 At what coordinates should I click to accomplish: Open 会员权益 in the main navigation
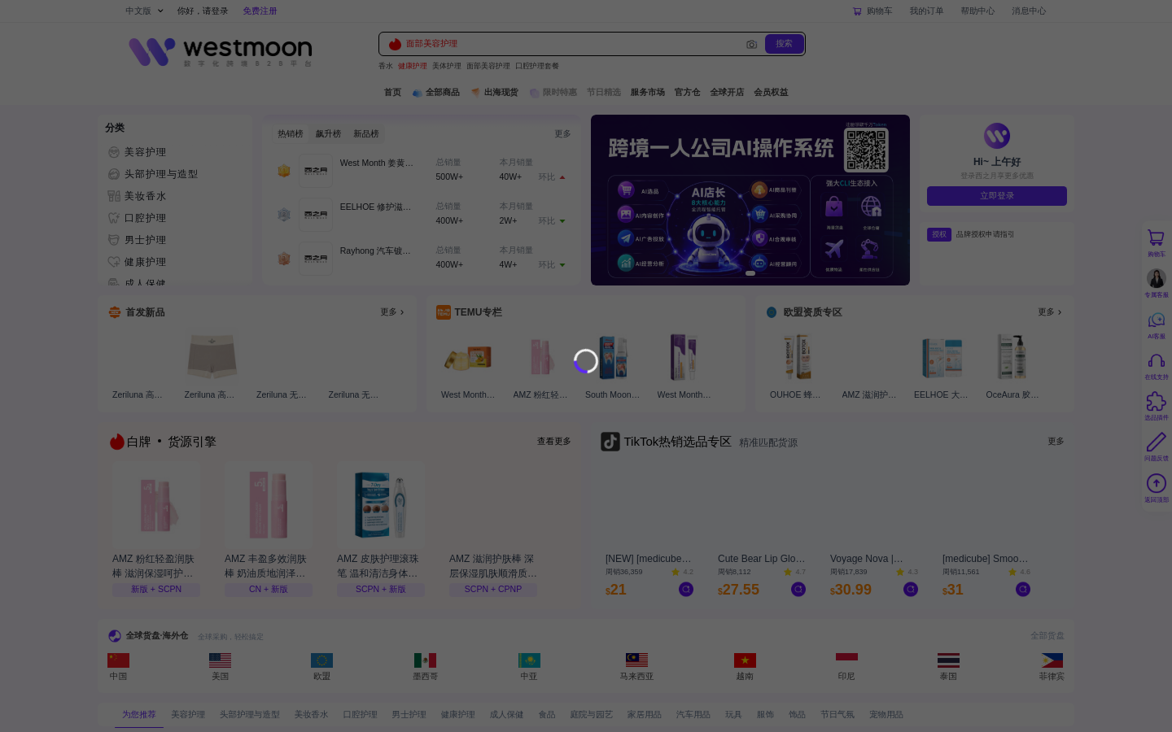[771, 93]
